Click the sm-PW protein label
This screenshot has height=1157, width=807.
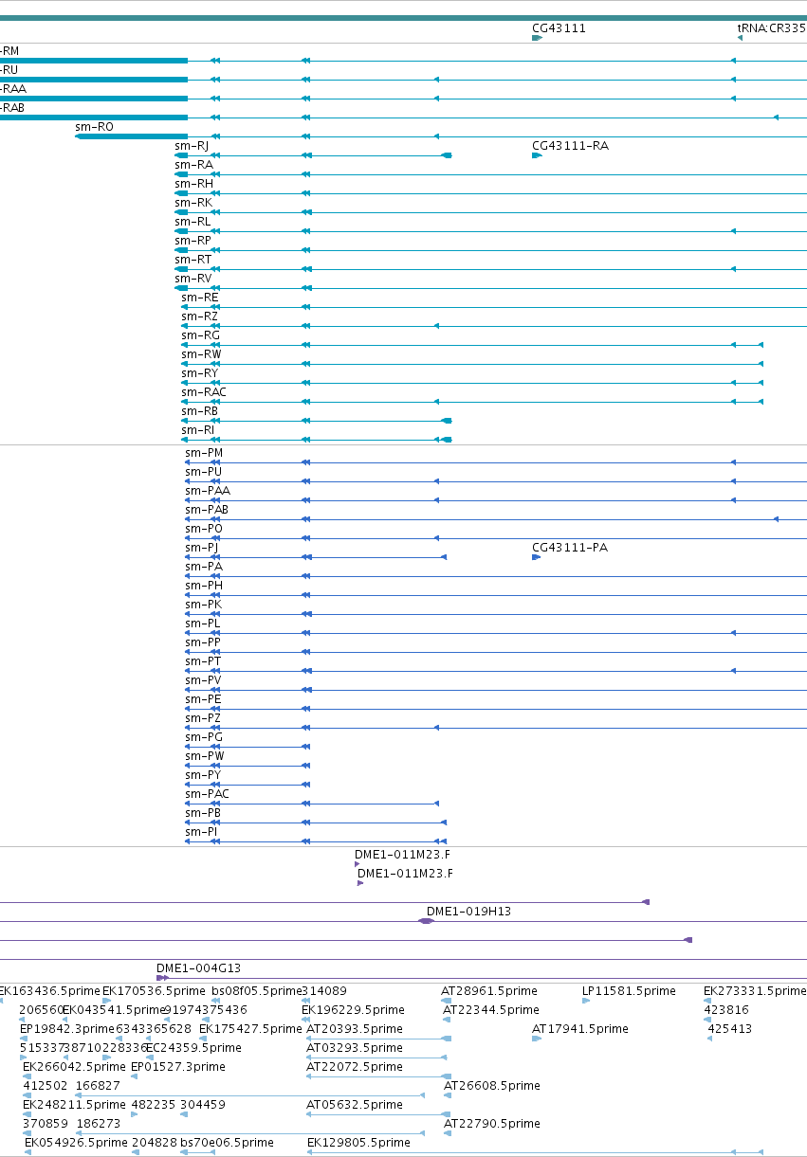pyautogui.click(x=205, y=756)
